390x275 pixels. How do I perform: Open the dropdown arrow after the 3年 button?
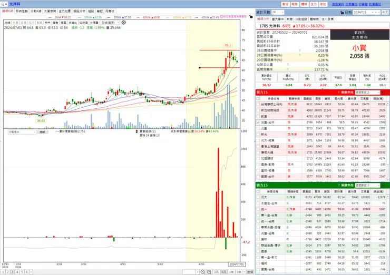[x=245, y=272]
